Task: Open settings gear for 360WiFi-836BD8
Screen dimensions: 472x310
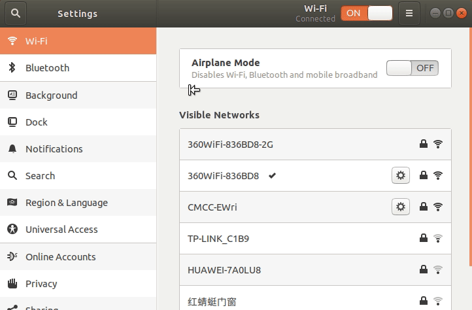Action: tap(401, 175)
